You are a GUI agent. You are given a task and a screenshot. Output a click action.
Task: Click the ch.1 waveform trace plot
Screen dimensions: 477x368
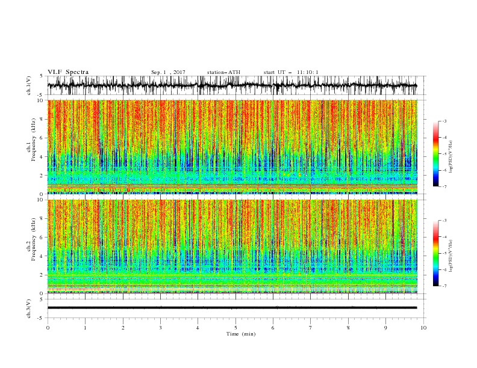tap(232, 85)
